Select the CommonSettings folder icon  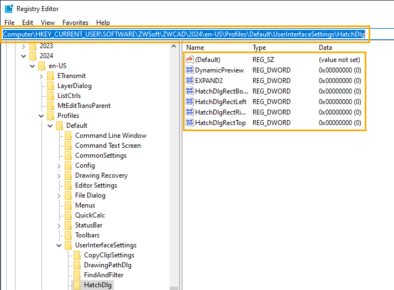tap(68, 156)
